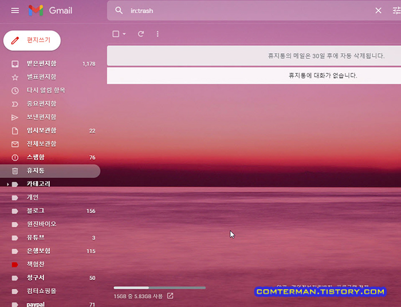Open storage management external link icon

click(170, 296)
